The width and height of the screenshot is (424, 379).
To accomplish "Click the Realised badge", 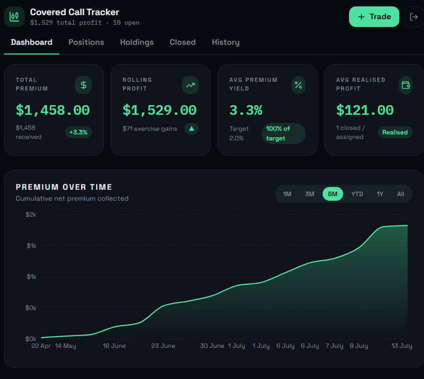I will 395,132.
